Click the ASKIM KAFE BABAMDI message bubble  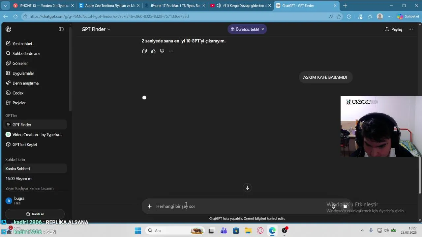[325, 77]
